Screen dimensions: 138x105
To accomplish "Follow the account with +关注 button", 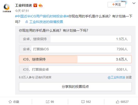I will (x=116, y=4).
